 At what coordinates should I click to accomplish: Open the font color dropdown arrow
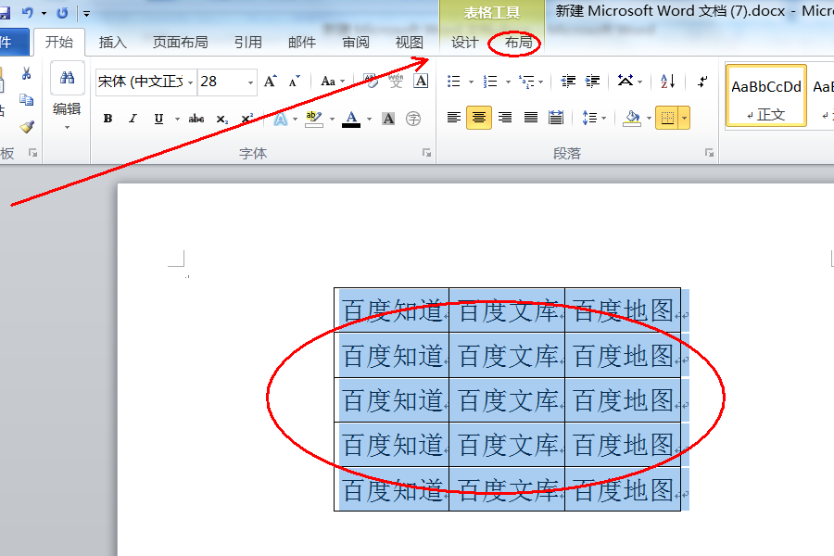(369, 120)
